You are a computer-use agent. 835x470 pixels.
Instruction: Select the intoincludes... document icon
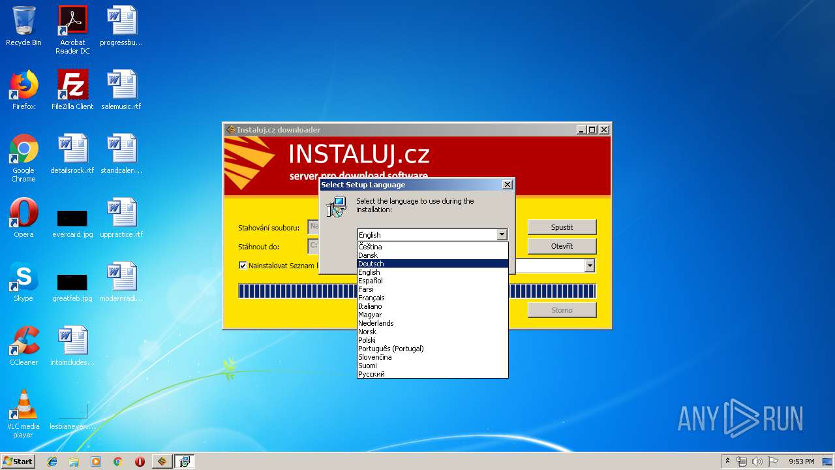pos(72,346)
